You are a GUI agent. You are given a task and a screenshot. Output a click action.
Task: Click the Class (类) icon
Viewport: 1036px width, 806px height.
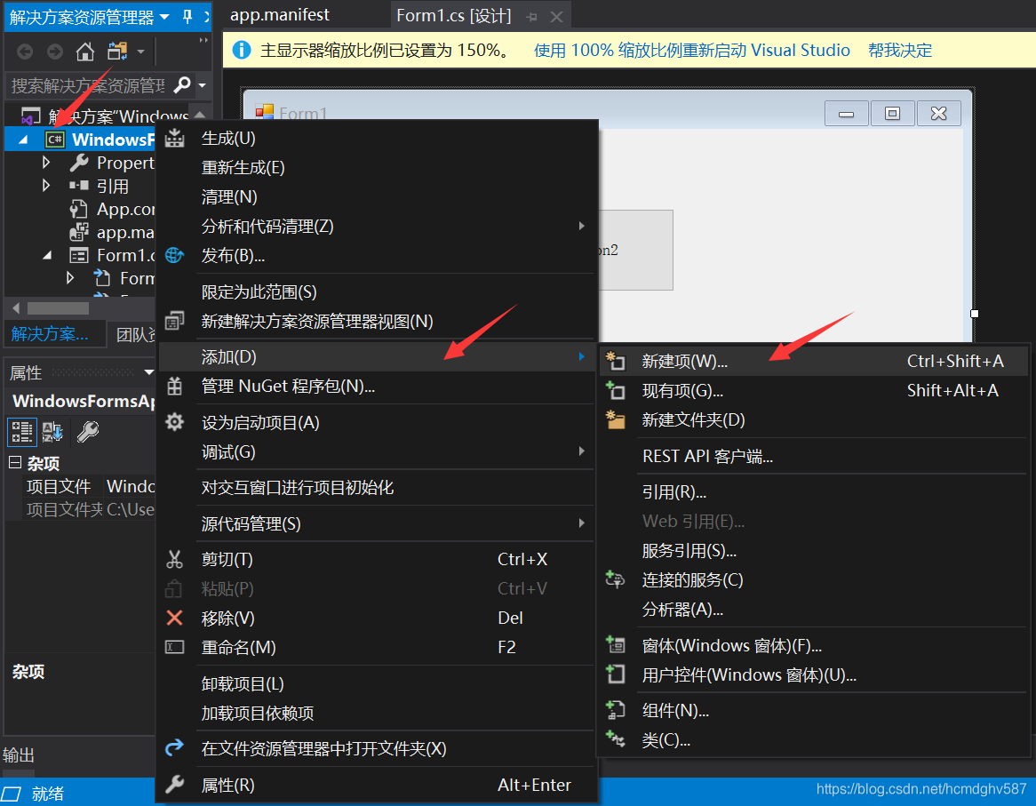pos(615,739)
